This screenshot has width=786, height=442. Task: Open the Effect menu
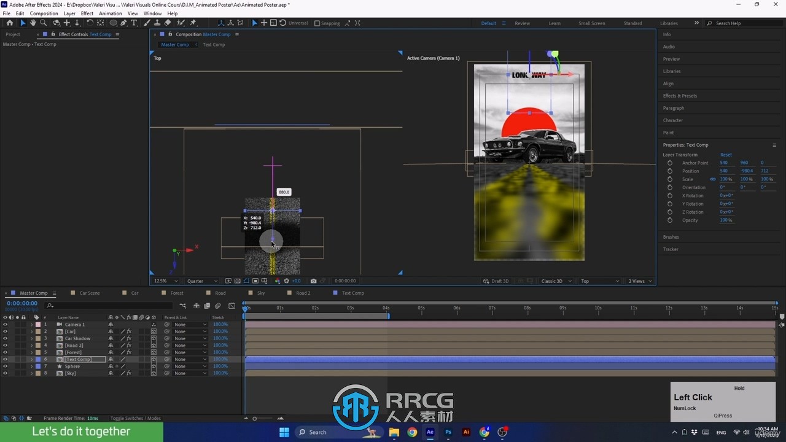click(x=87, y=13)
